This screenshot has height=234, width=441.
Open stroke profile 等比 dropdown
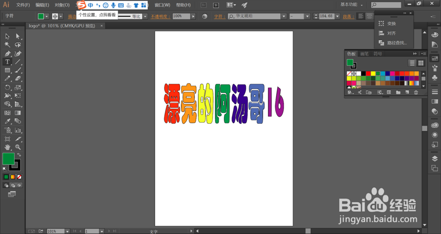(145, 16)
